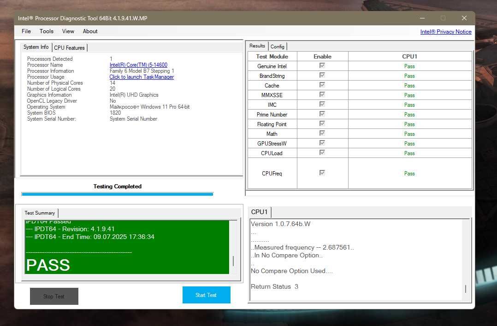Open the Intel Core i5-14600 processor link
Viewport: 497px width, 326px height.
click(x=138, y=65)
